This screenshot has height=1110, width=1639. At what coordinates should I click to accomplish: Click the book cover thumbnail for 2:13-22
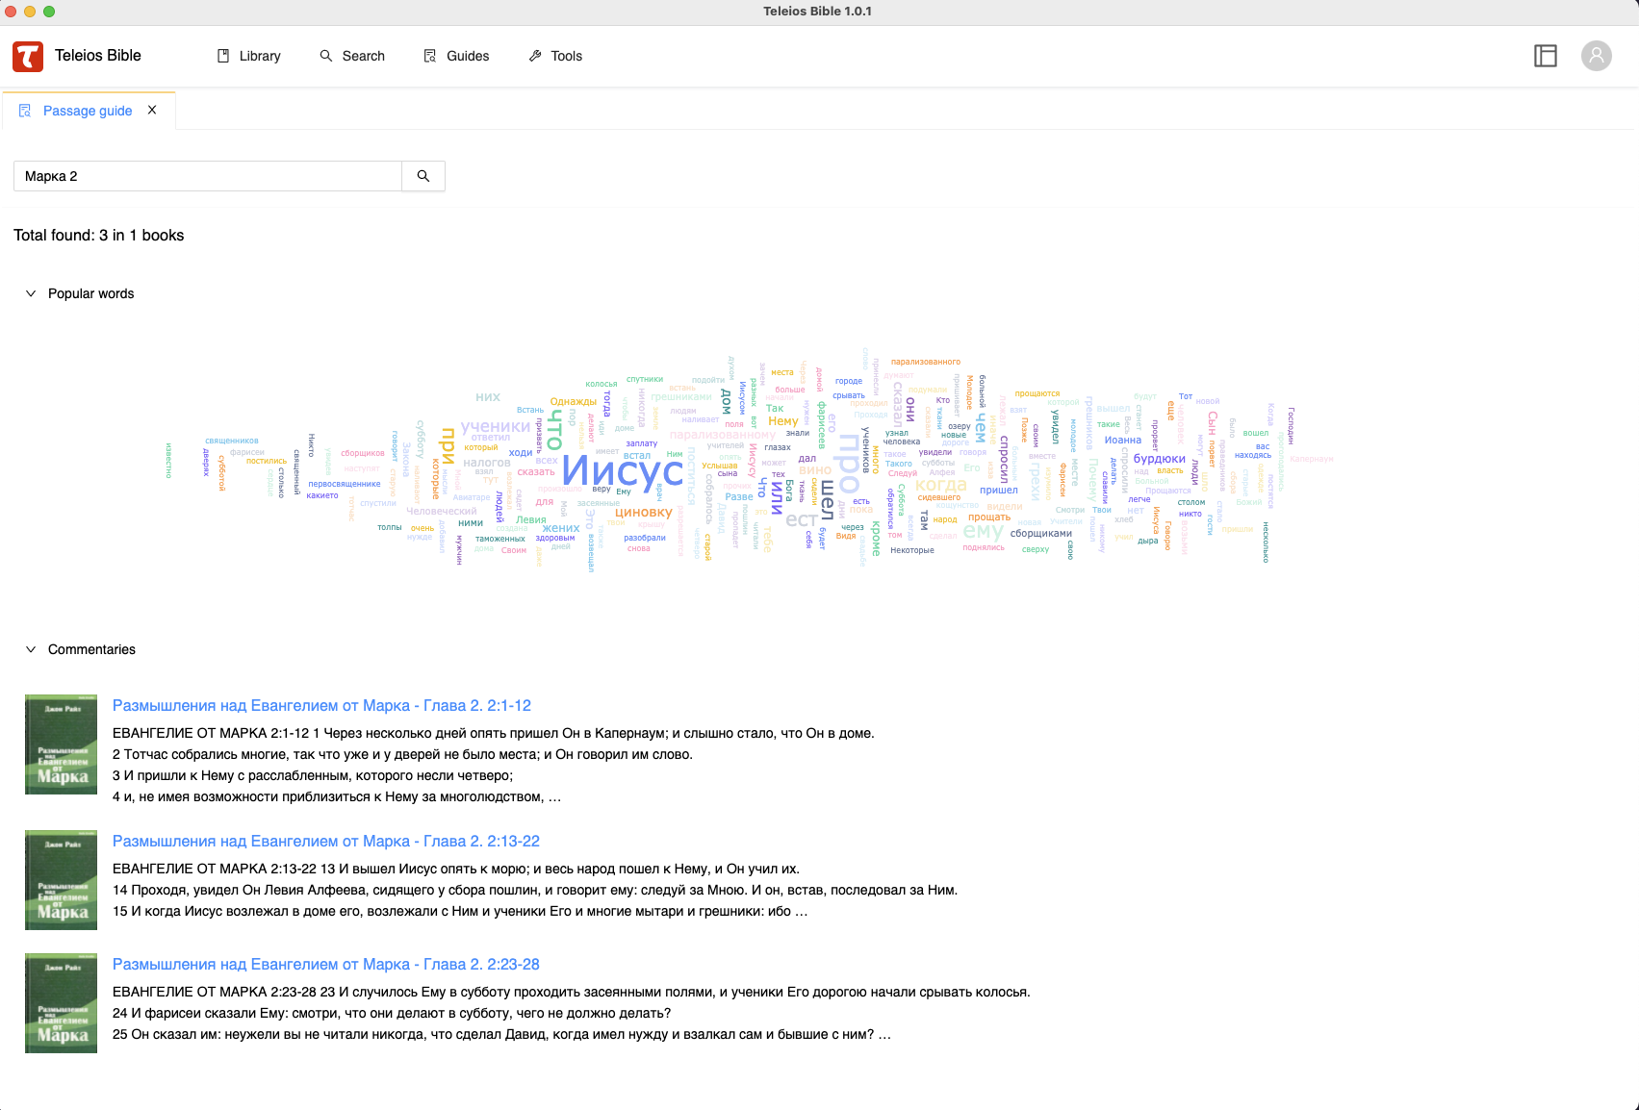(61, 880)
